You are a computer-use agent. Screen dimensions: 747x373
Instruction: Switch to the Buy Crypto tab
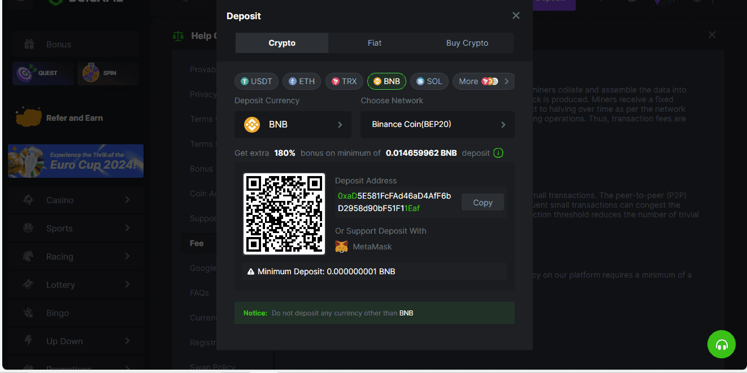point(467,43)
